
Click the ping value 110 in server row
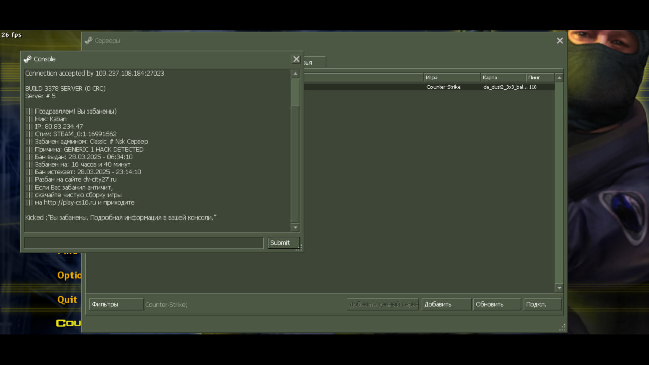(x=533, y=87)
